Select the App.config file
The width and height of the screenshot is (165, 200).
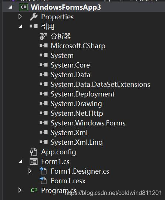click(58, 152)
